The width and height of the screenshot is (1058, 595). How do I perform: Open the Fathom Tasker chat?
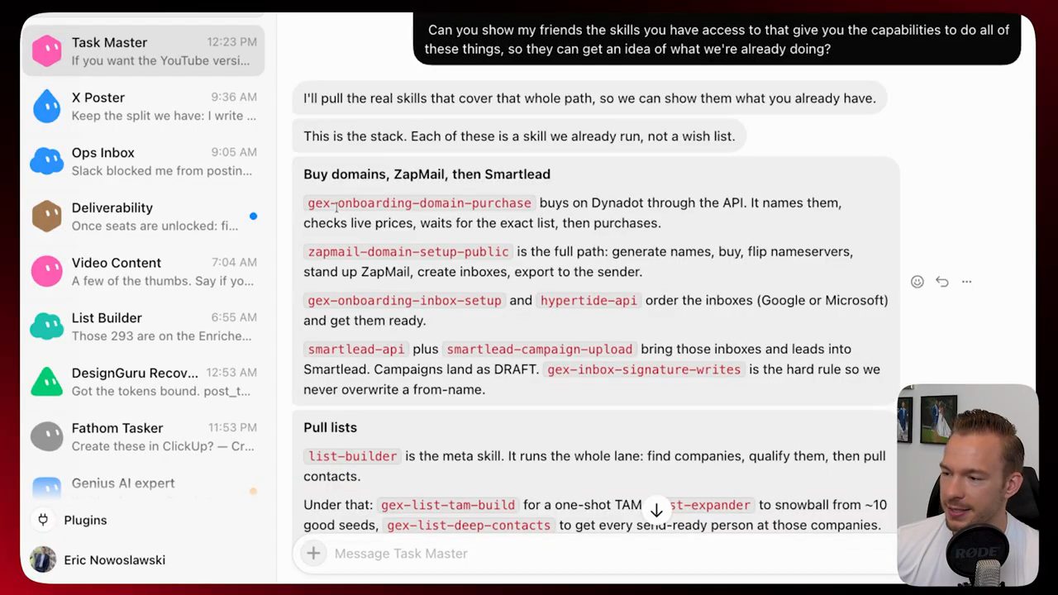click(143, 437)
